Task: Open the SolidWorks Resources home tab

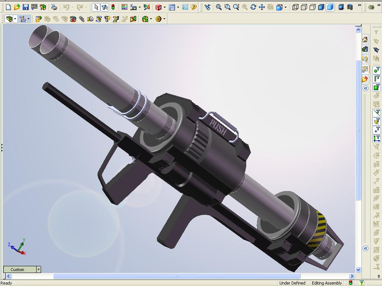Action: coord(365,39)
